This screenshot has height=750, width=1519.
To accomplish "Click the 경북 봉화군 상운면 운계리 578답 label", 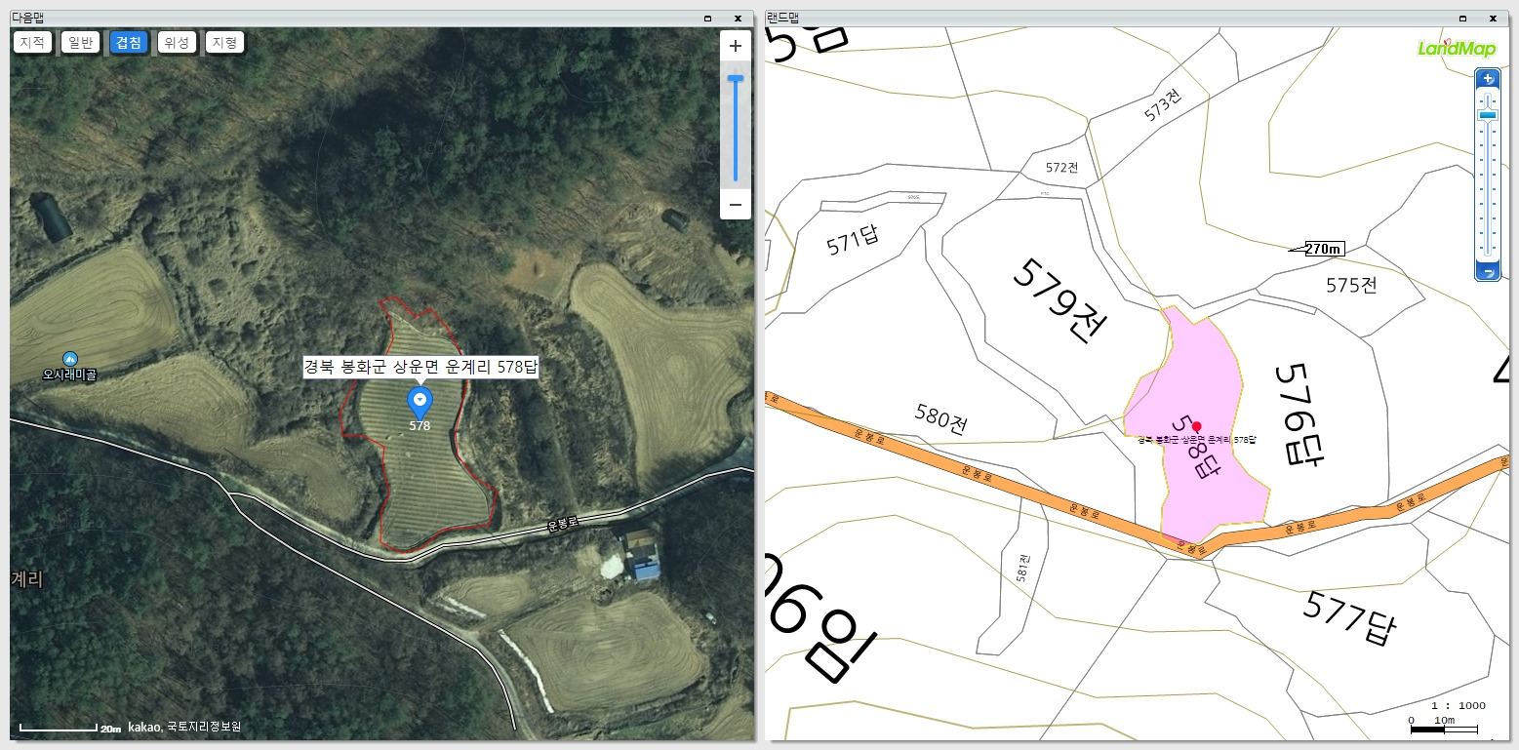I will coord(420,368).
